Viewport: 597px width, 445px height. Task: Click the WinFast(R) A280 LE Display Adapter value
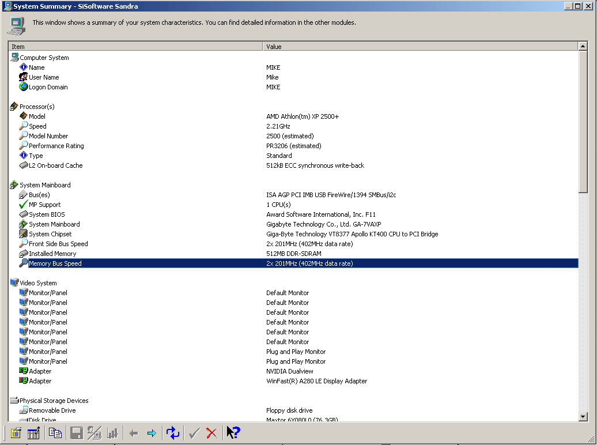(x=316, y=381)
